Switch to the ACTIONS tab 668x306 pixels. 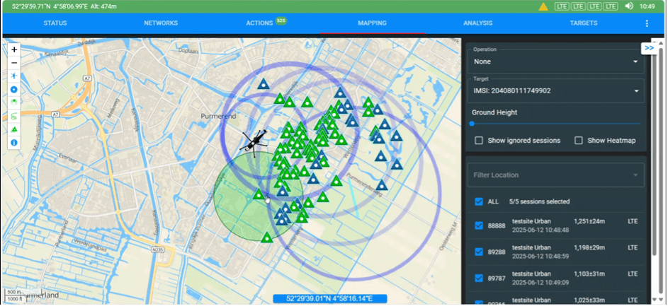coord(259,23)
